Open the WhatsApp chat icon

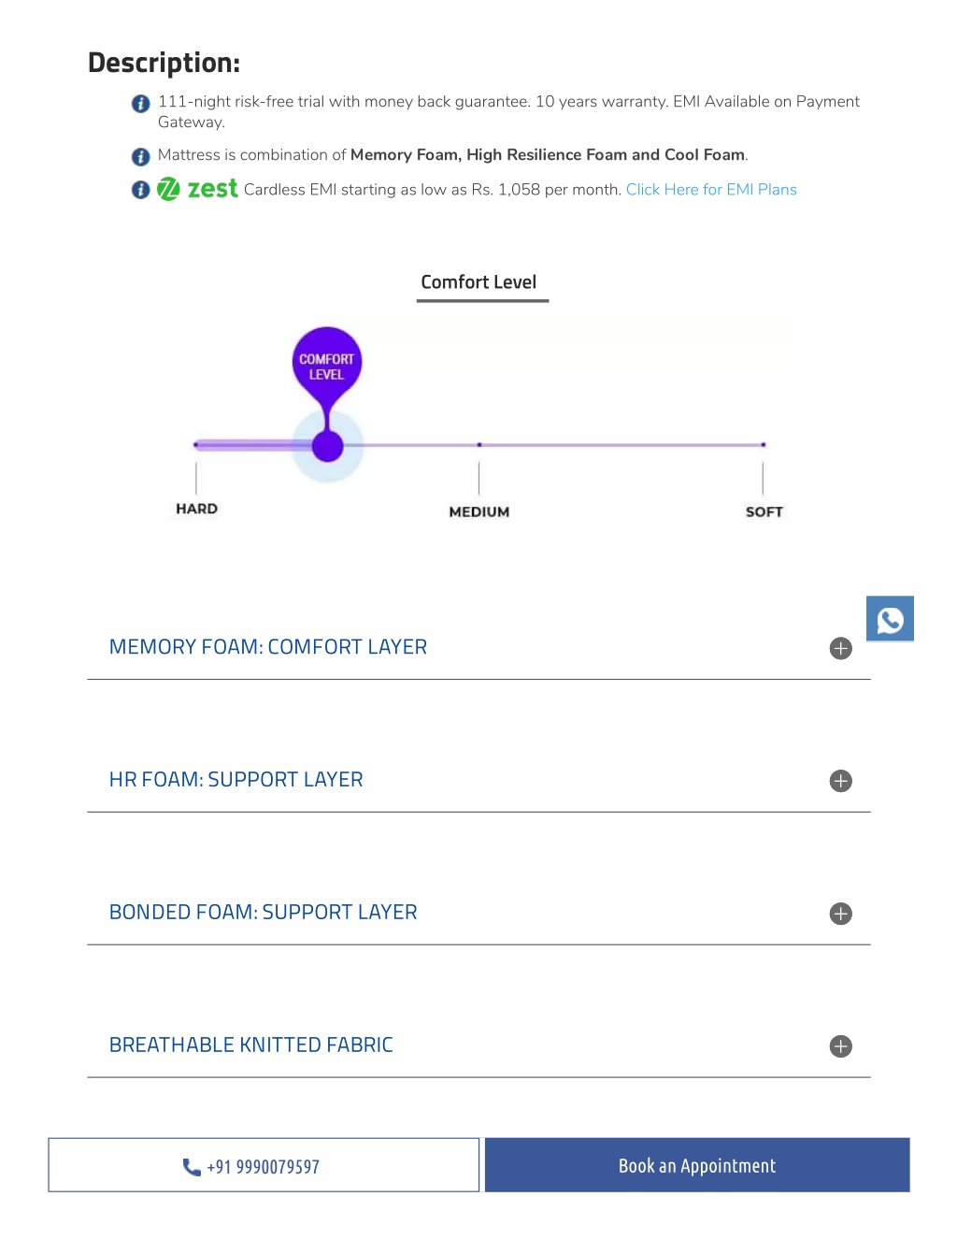[x=890, y=619]
